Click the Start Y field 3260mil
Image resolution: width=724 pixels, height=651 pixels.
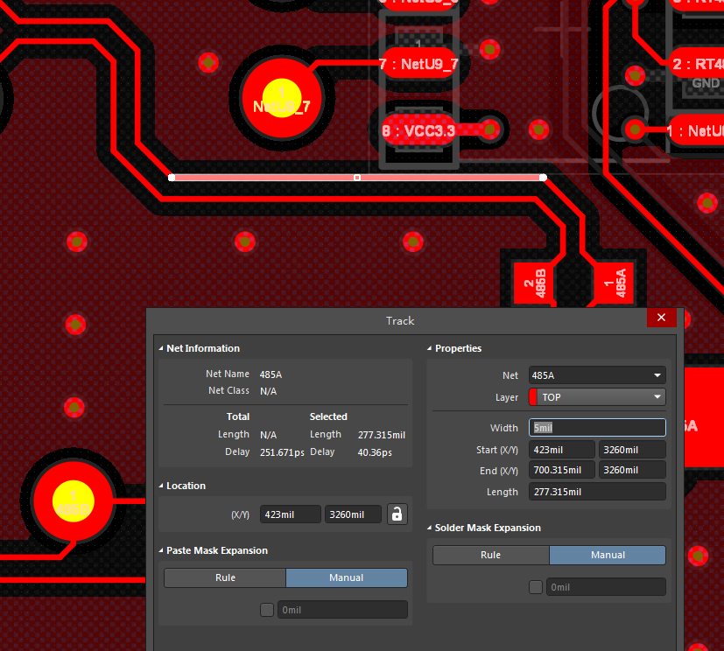[633, 450]
